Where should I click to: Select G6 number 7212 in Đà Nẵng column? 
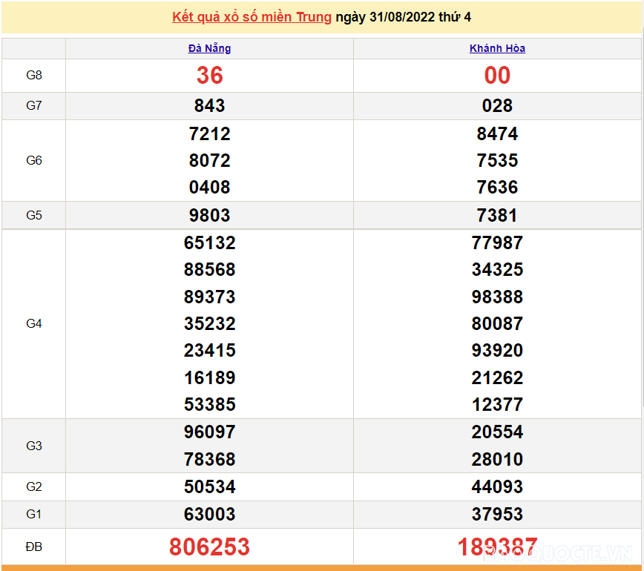tap(209, 134)
